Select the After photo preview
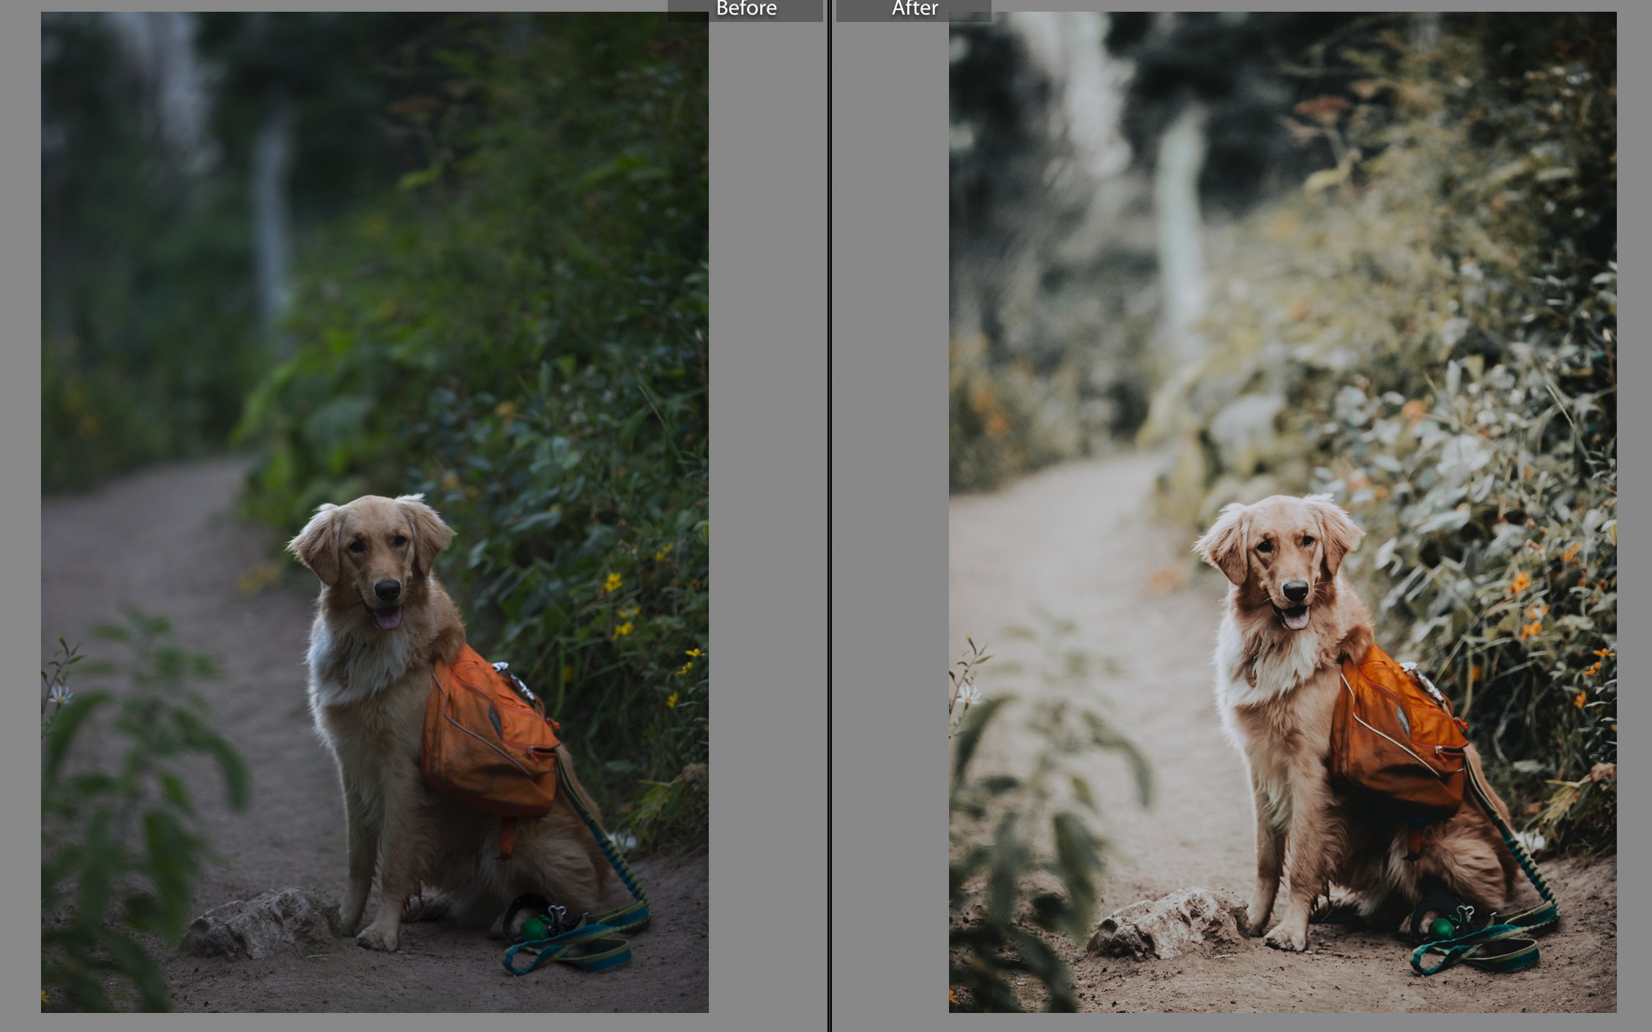The image size is (1652, 1032). click(1282, 512)
